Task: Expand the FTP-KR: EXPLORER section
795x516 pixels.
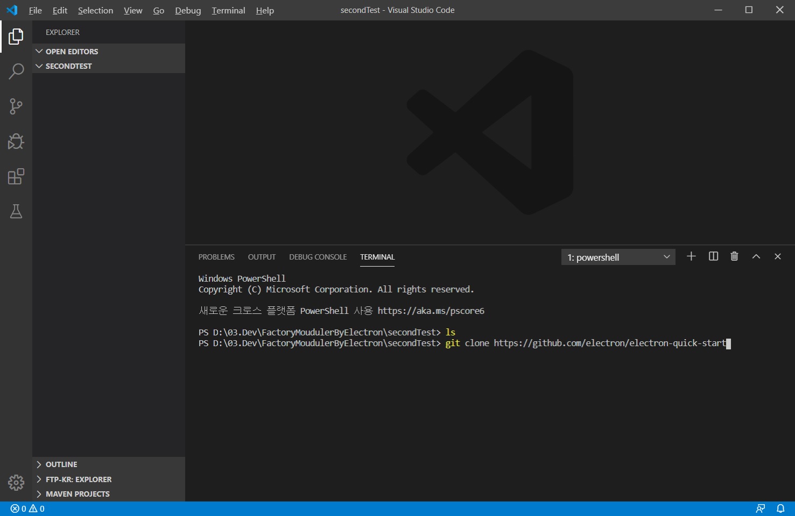Action: coord(109,479)
